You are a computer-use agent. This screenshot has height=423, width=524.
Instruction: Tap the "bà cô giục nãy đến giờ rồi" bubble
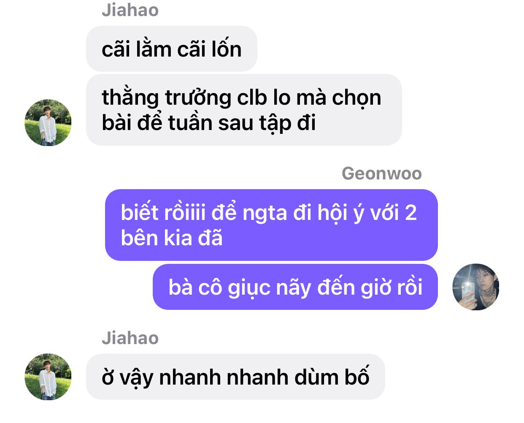[295, 287]
